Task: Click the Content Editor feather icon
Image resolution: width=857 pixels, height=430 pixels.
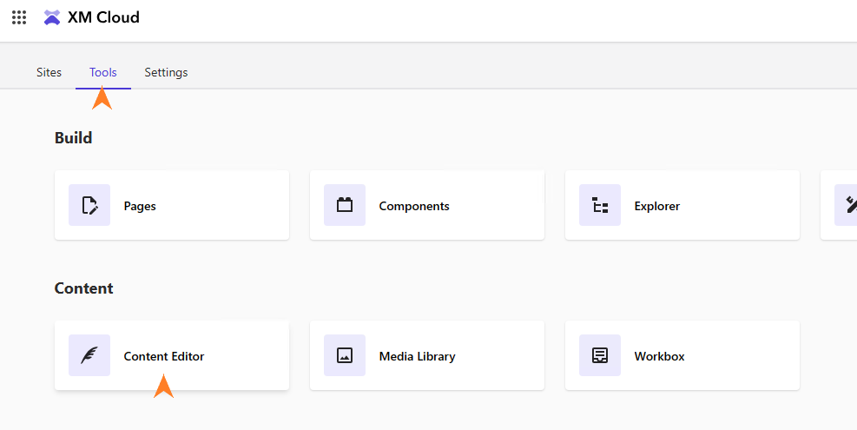Action: point(89,355)
